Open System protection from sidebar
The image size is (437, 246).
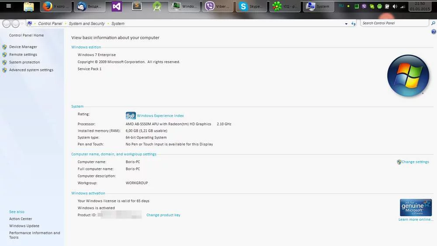coord(24,62)
